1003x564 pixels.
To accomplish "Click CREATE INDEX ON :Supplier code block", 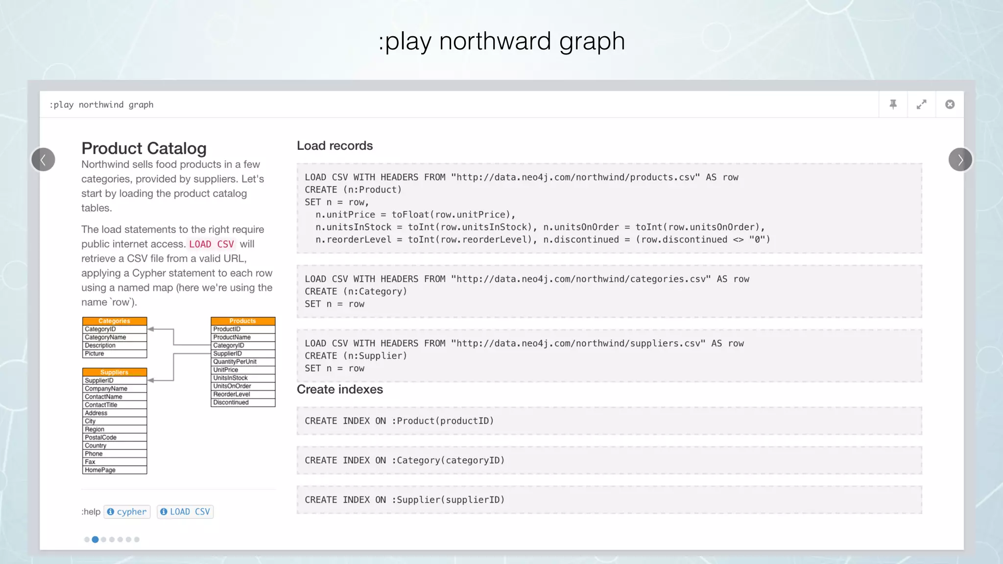I will tap(609, 500).
